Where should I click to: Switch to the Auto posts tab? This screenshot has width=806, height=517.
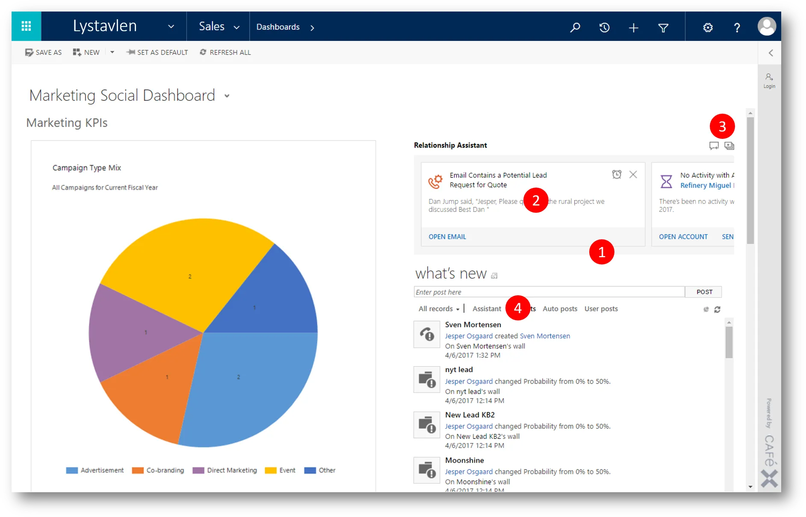tap(560, 309)
